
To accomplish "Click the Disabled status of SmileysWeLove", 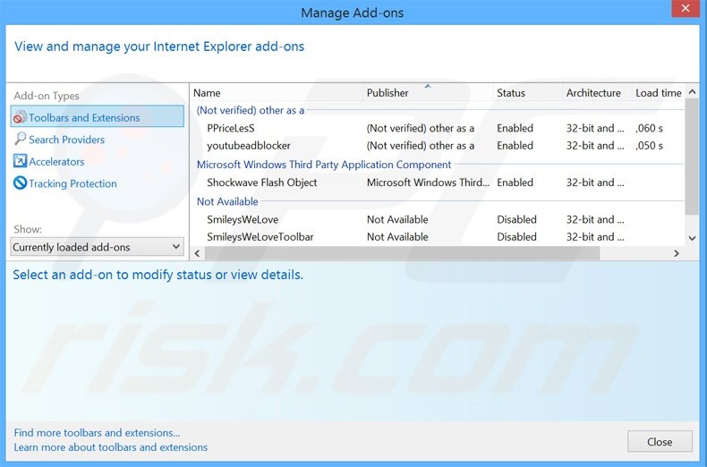I will 516,219.
